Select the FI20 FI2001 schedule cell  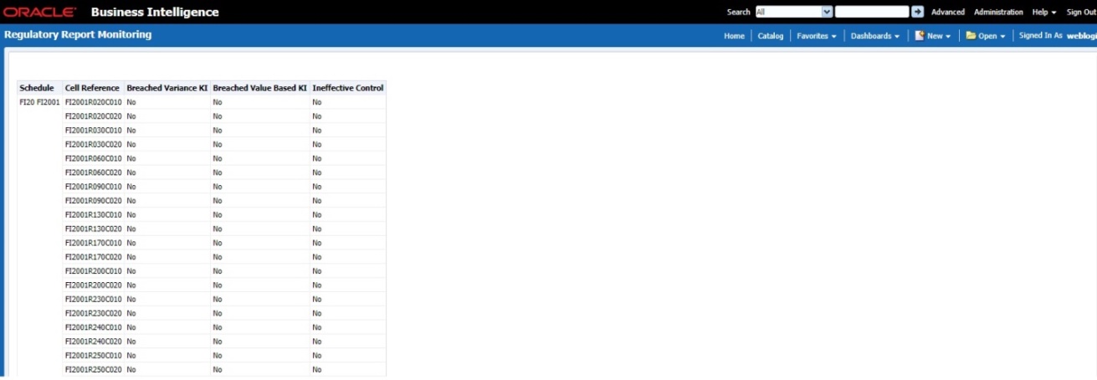tap(39, 102)
